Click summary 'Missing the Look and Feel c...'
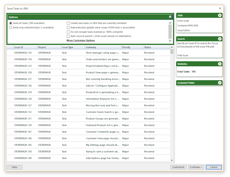Screen dimensions: 230x177 click(x=102, y=105)
